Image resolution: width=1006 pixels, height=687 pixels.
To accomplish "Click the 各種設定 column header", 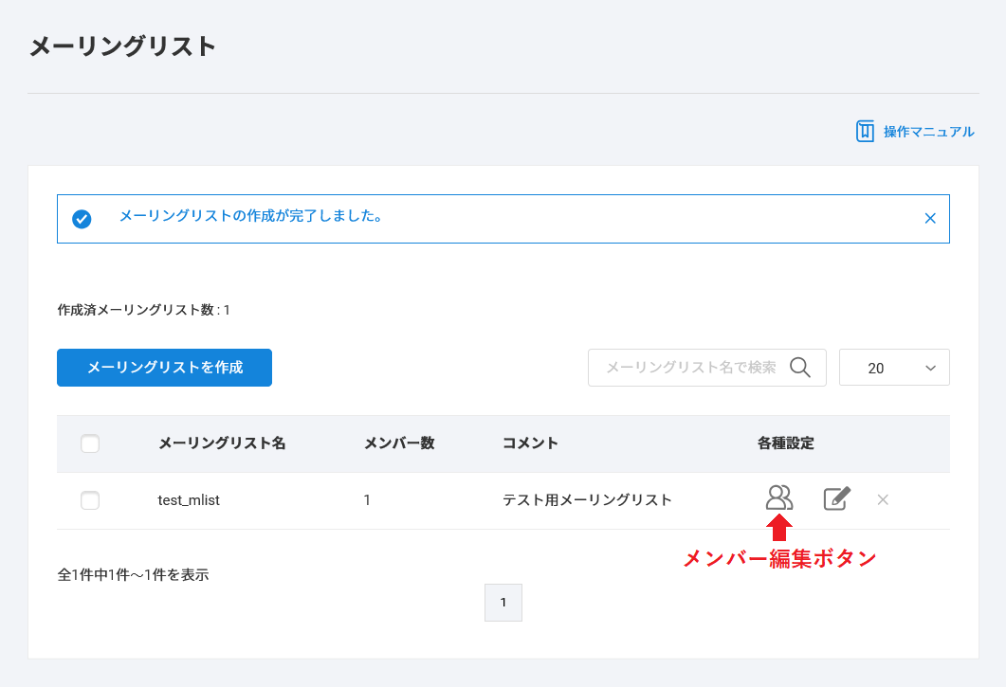I will click(785, 443).
